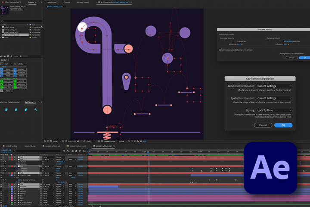Click the Scale stopwatch under Echo effect
310x207 pixels.
tap(16, 182)
